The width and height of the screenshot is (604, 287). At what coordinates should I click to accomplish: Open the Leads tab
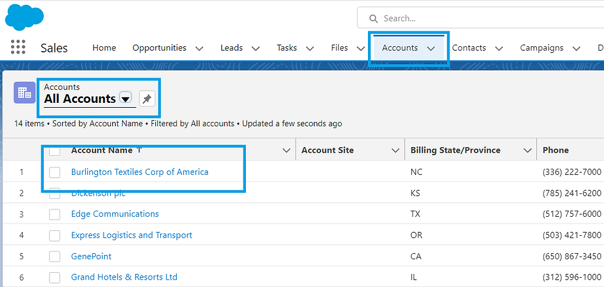pyautogui.click(x=232, y=47)
